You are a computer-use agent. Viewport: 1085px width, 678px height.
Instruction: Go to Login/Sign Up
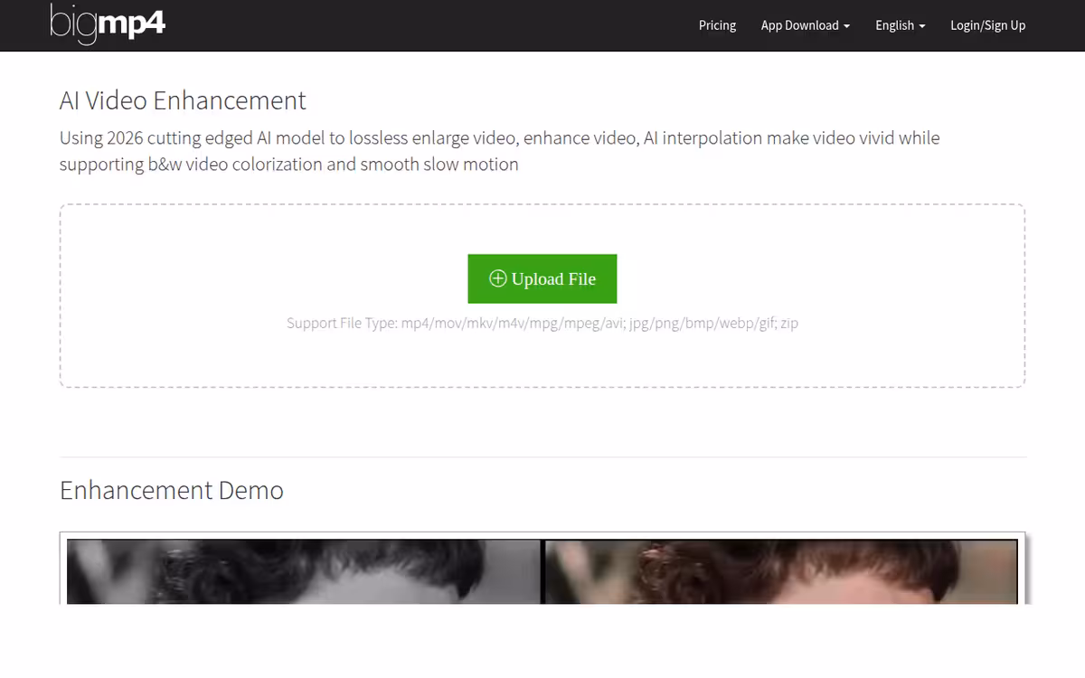pyautogui.click(x=988, y=25)
